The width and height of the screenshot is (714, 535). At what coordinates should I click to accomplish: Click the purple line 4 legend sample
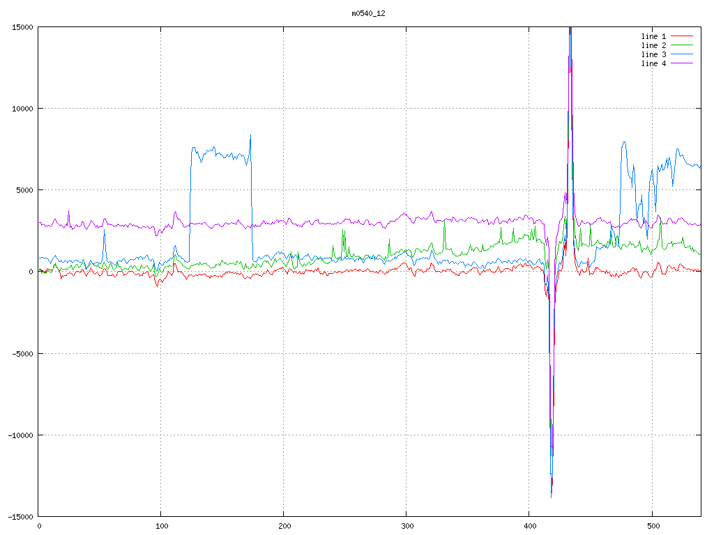pos(682,63)
